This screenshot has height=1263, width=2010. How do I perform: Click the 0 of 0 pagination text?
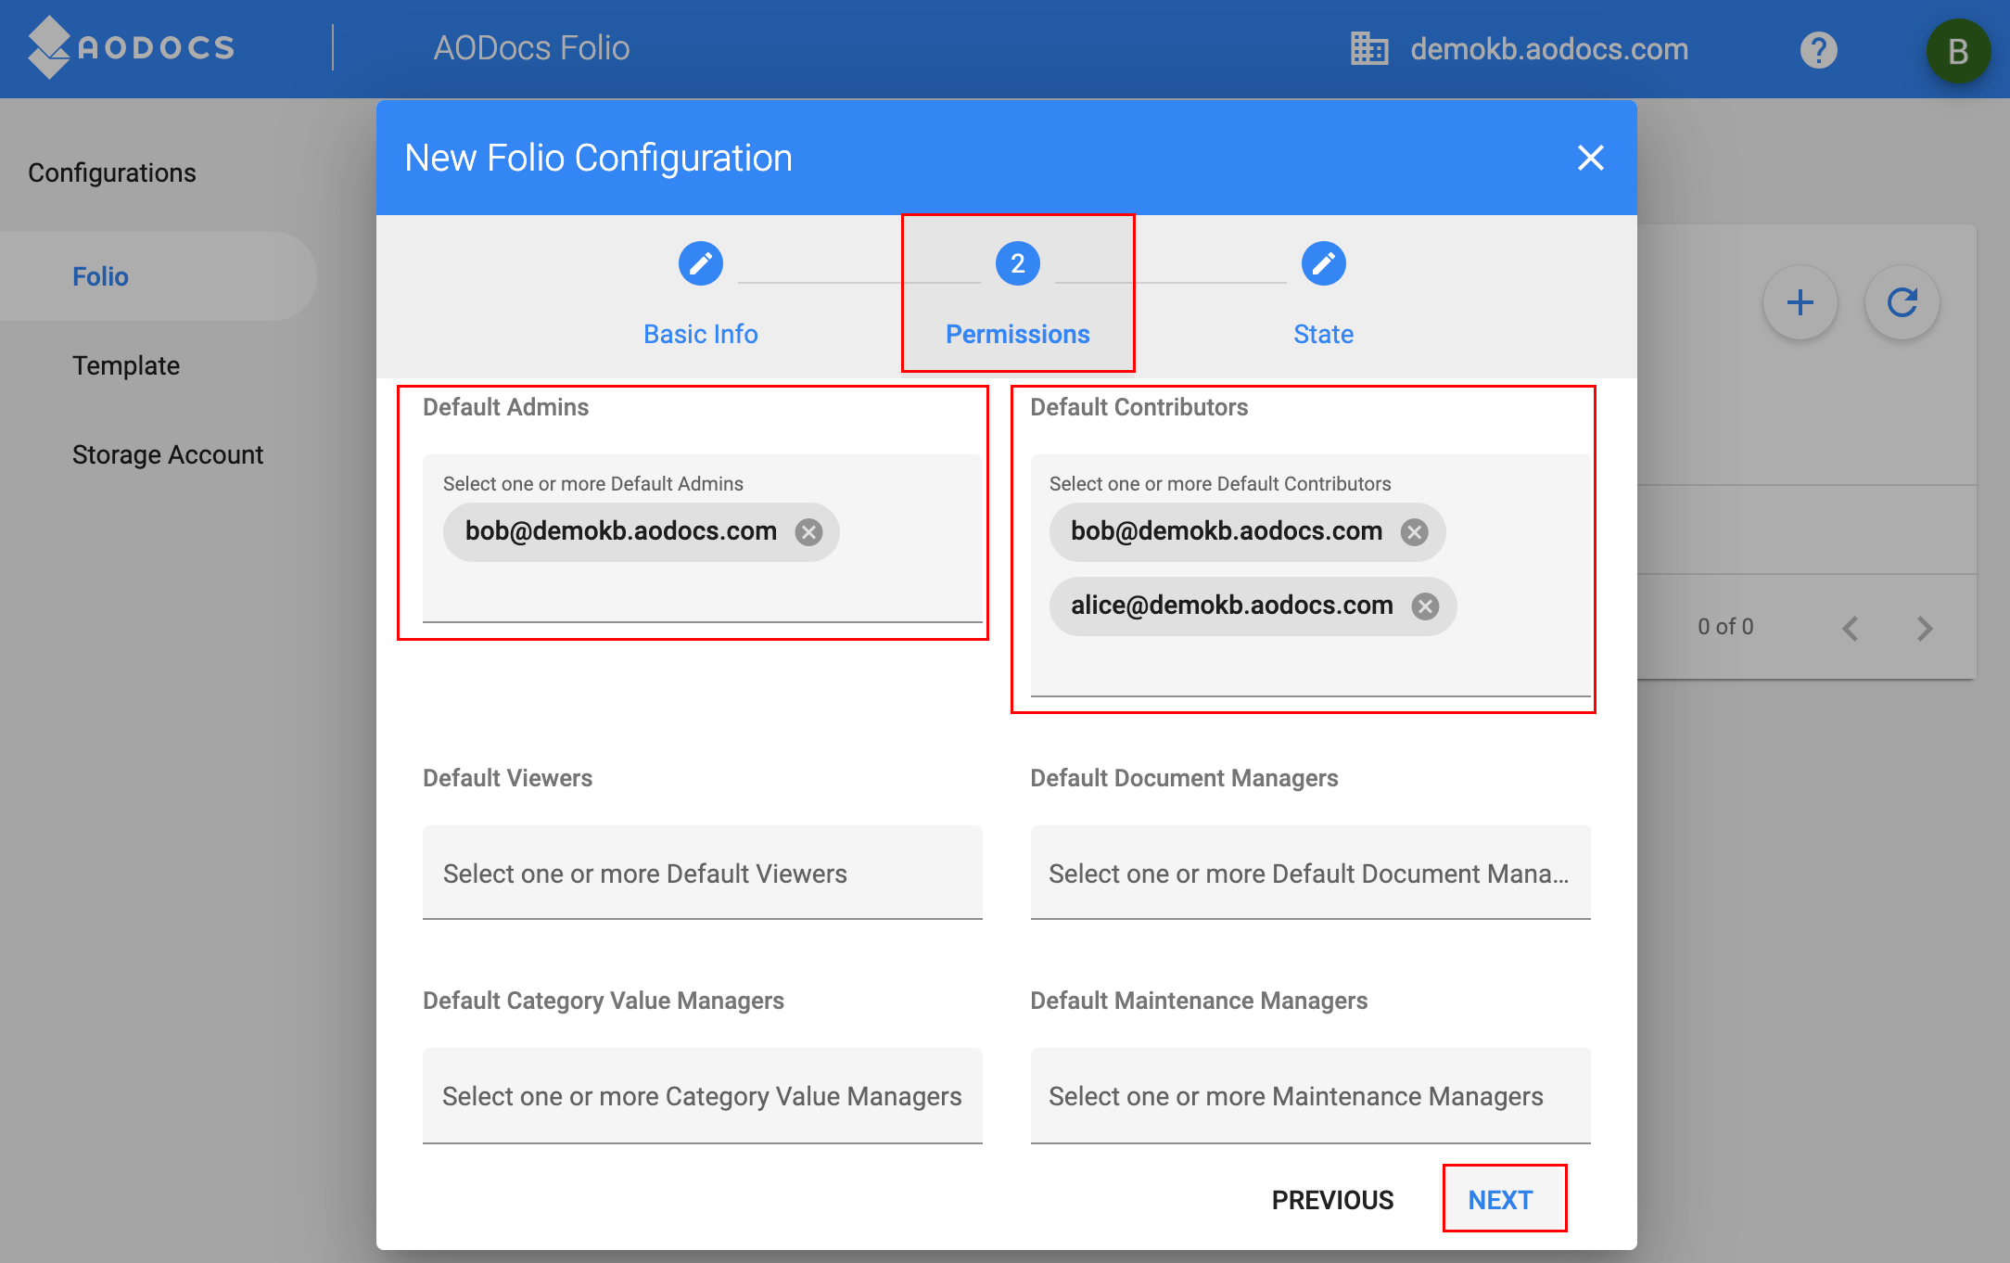click(x=1725, y=627)
